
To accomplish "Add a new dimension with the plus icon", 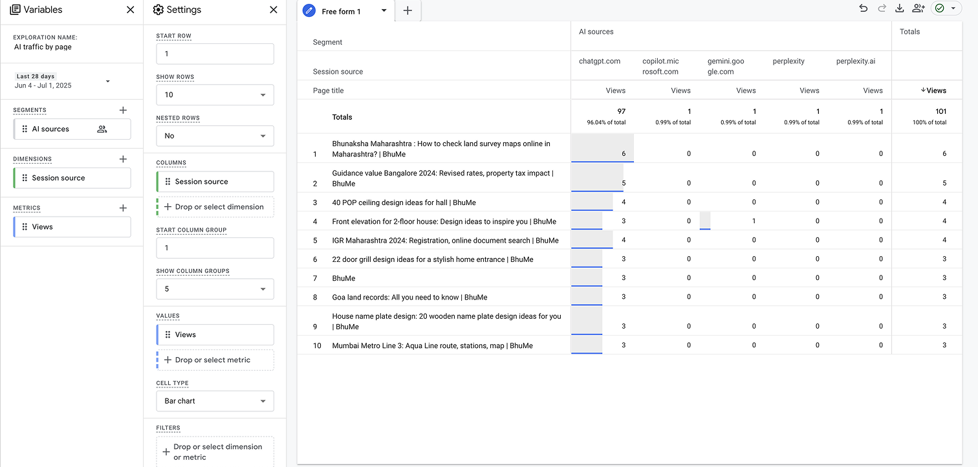I will point(123,159).
